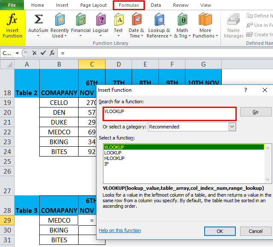This screenshot has height=247, width=273.
Task: Click cell containing CELLO
Action: pos(59,102)
